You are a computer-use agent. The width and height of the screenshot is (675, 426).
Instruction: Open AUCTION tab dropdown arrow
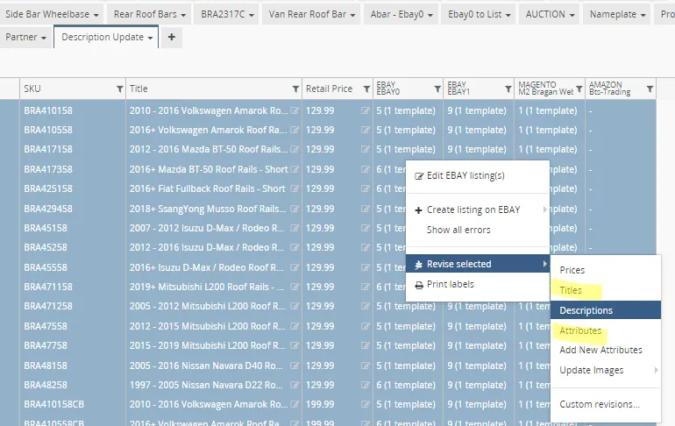pyautogui.click(x=572, y=16)
